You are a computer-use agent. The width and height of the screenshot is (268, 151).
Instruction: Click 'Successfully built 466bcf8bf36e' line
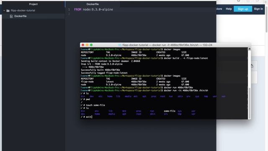pos(100,70)
